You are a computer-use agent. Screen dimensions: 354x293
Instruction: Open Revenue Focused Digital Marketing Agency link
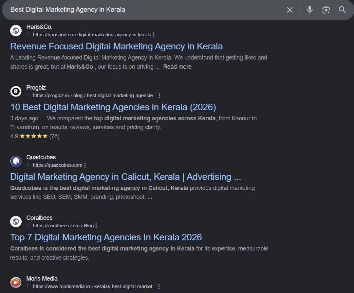click(x=117, y=46)
